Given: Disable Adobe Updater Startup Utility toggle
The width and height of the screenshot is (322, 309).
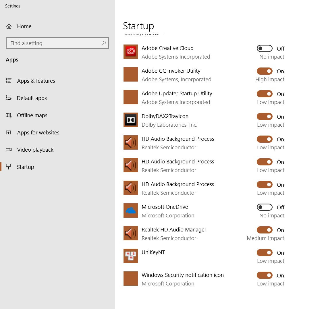Looking at the screenshot, I should [265, 94].
